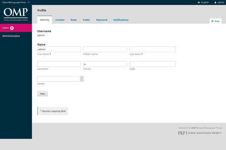Click the admin user icon
The width and height of the screenshot is (226, 150).
click(x=215, y=2)
